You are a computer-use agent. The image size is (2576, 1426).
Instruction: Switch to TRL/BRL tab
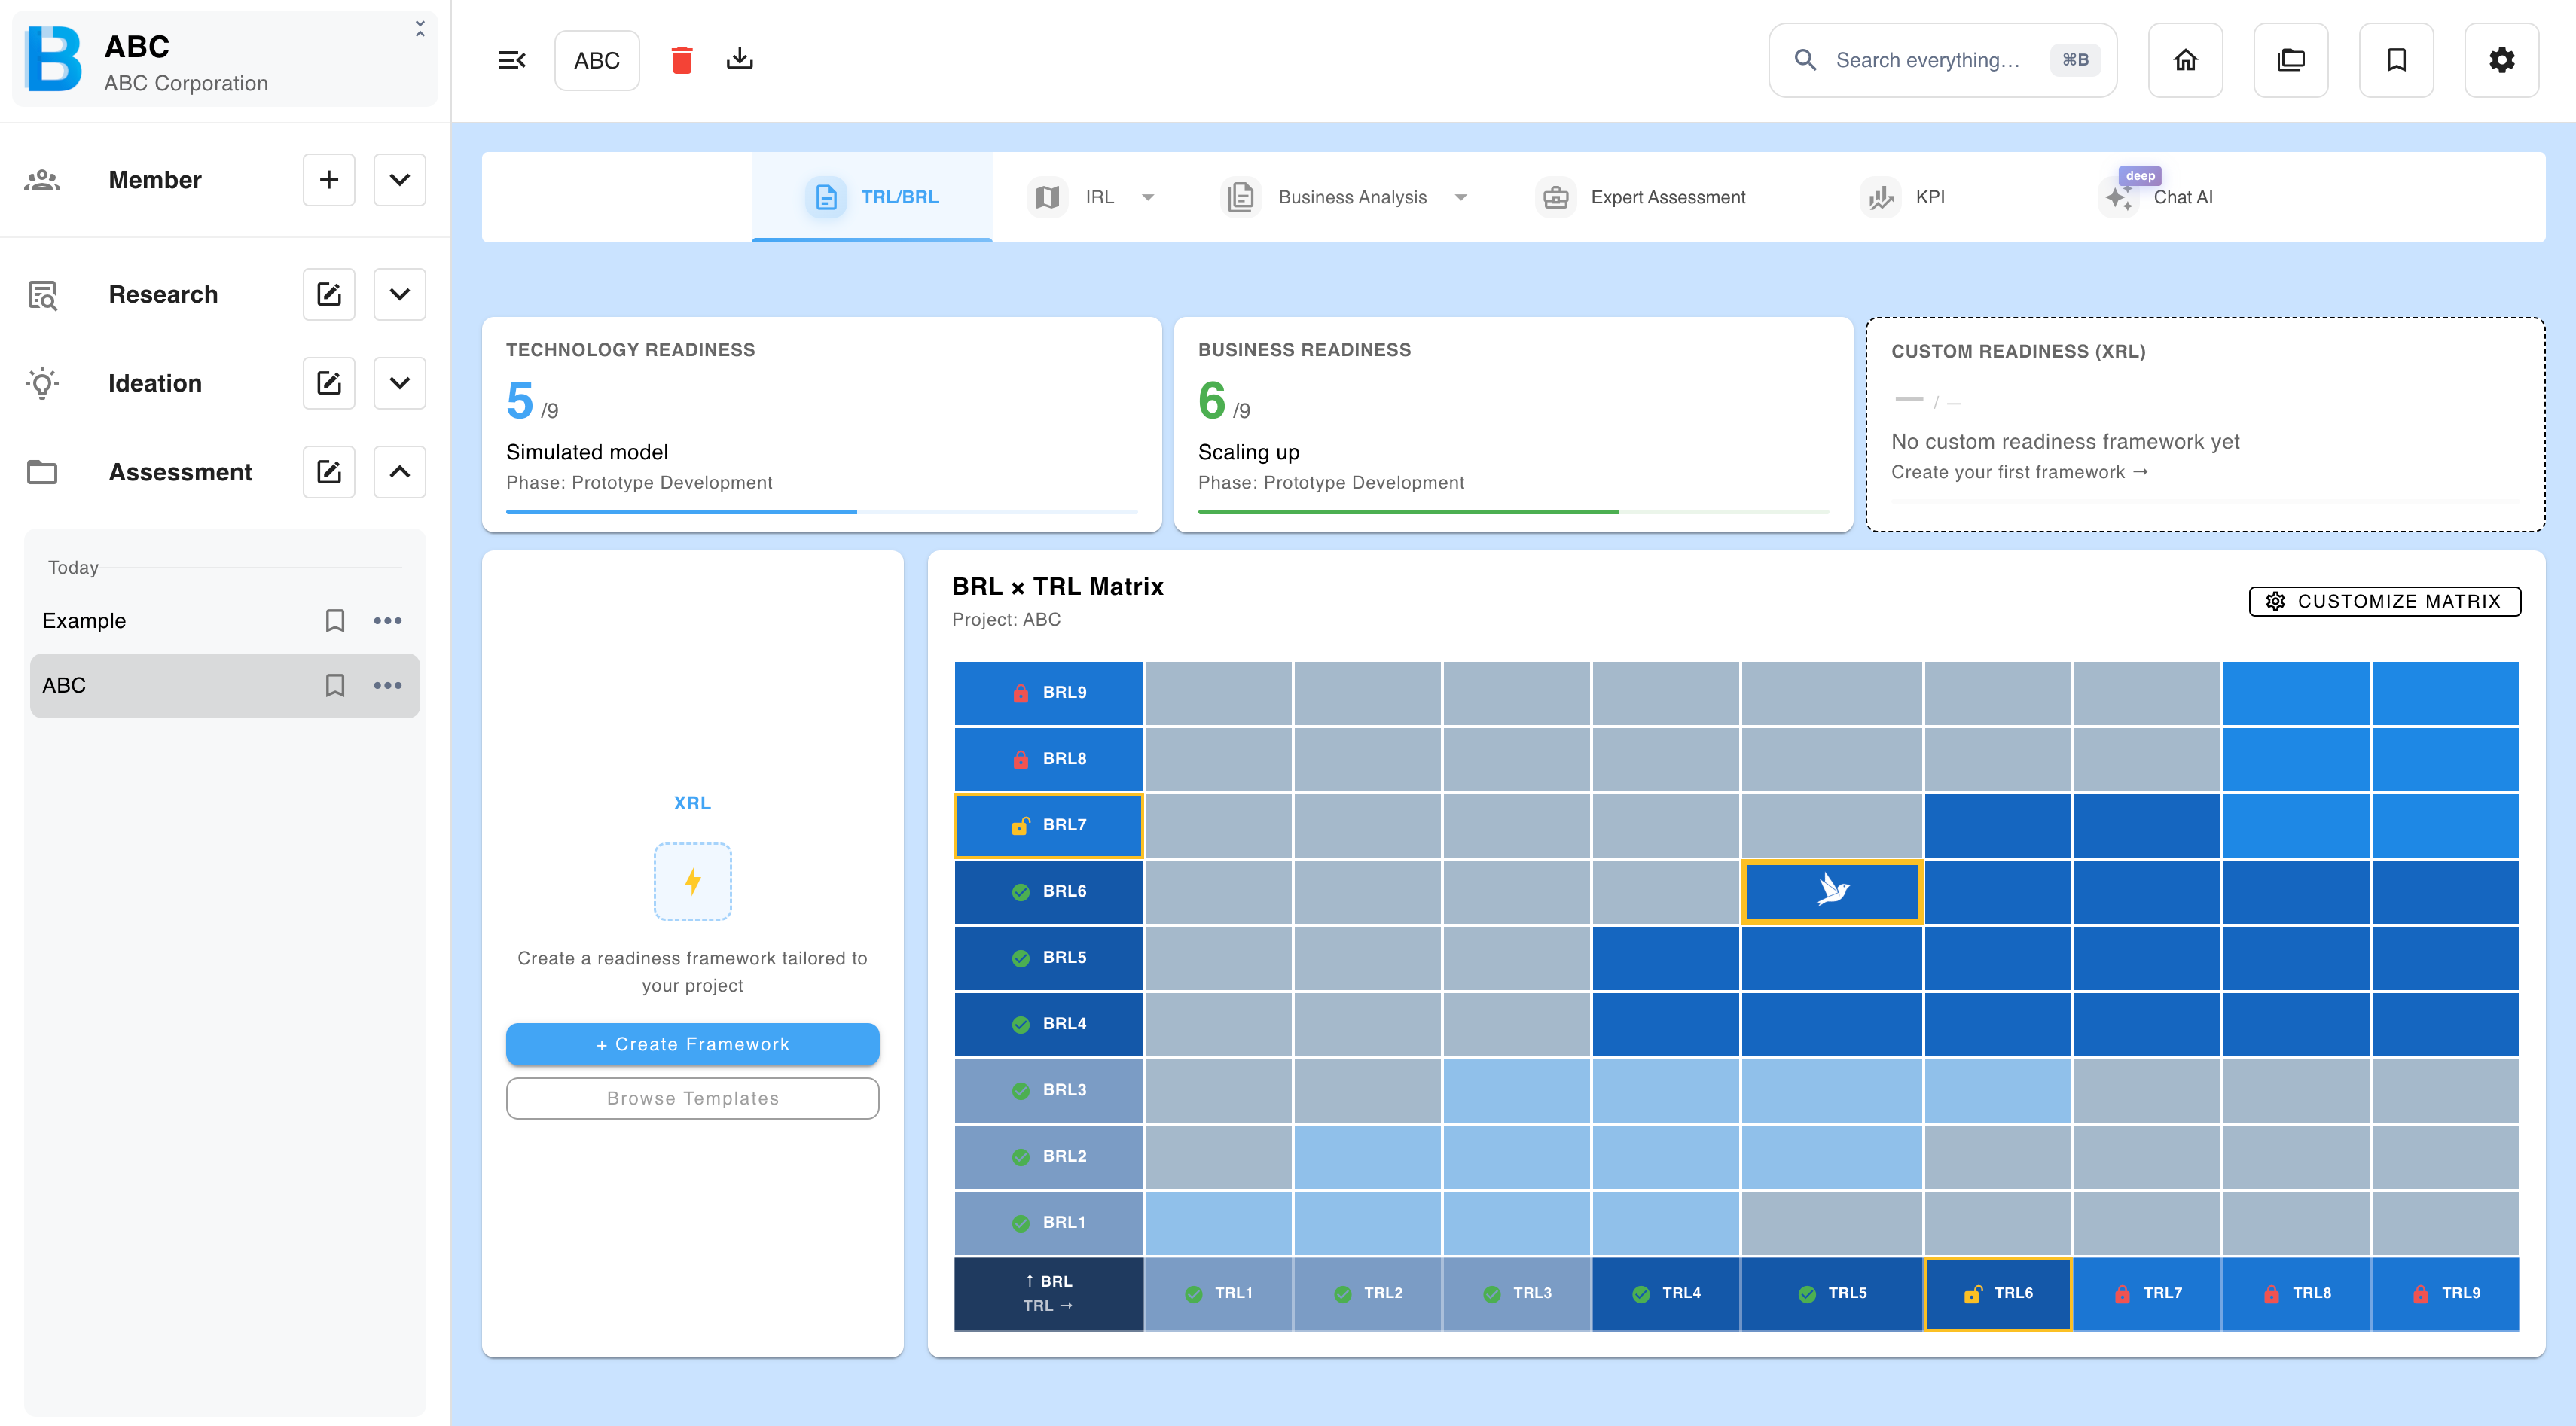[871, 197]
